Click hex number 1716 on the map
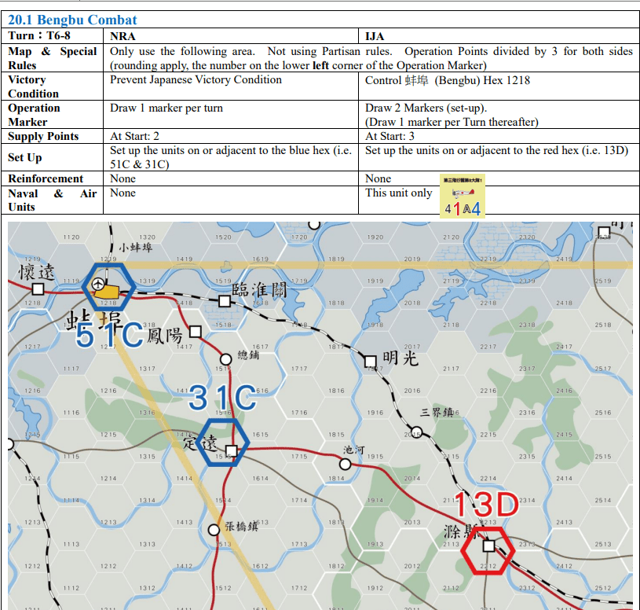 pos(299,413)
